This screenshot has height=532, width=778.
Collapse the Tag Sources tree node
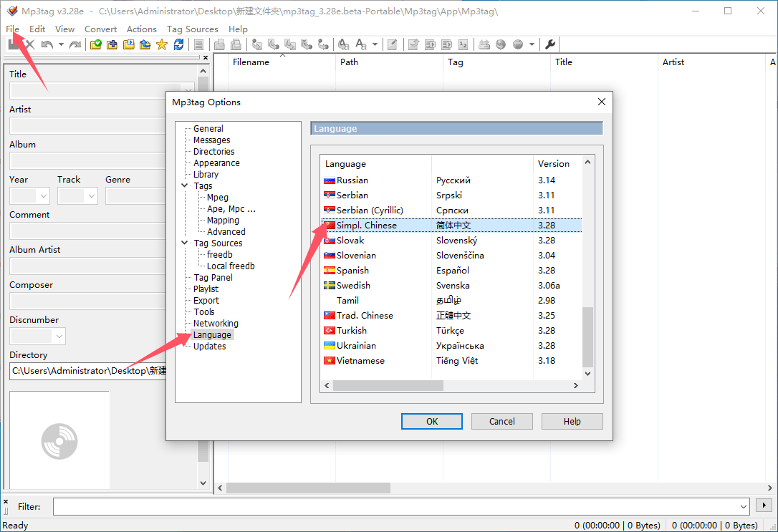pos(185,243)
